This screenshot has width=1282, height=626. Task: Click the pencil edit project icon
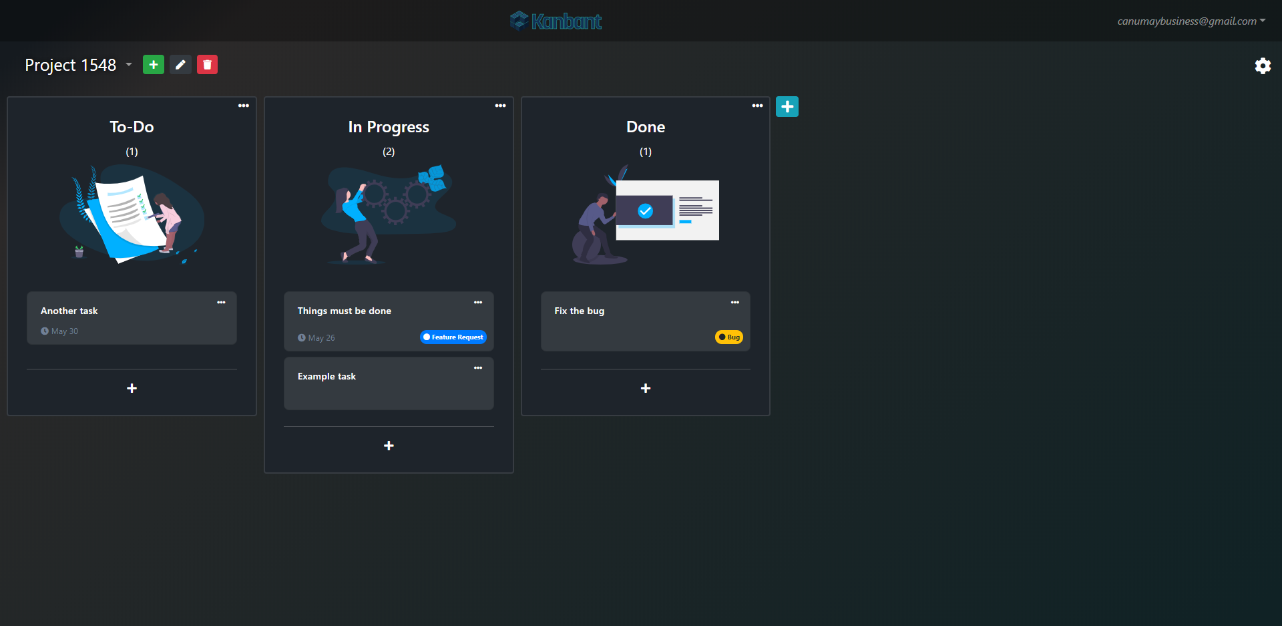point(180,65)
